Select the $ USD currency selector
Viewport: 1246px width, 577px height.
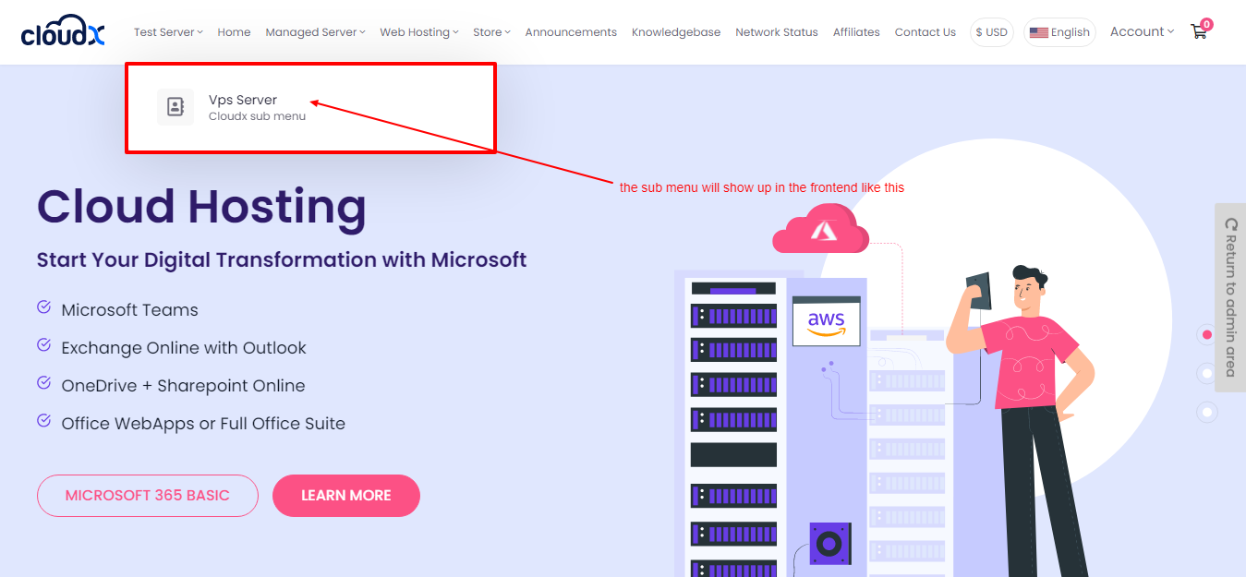point(991,32)
